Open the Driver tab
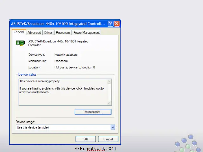The image size is (203, 152). tap(48, 33)
